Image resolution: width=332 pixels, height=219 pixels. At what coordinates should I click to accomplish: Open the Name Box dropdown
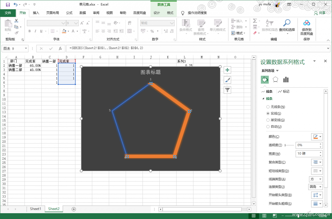(26, 49)
